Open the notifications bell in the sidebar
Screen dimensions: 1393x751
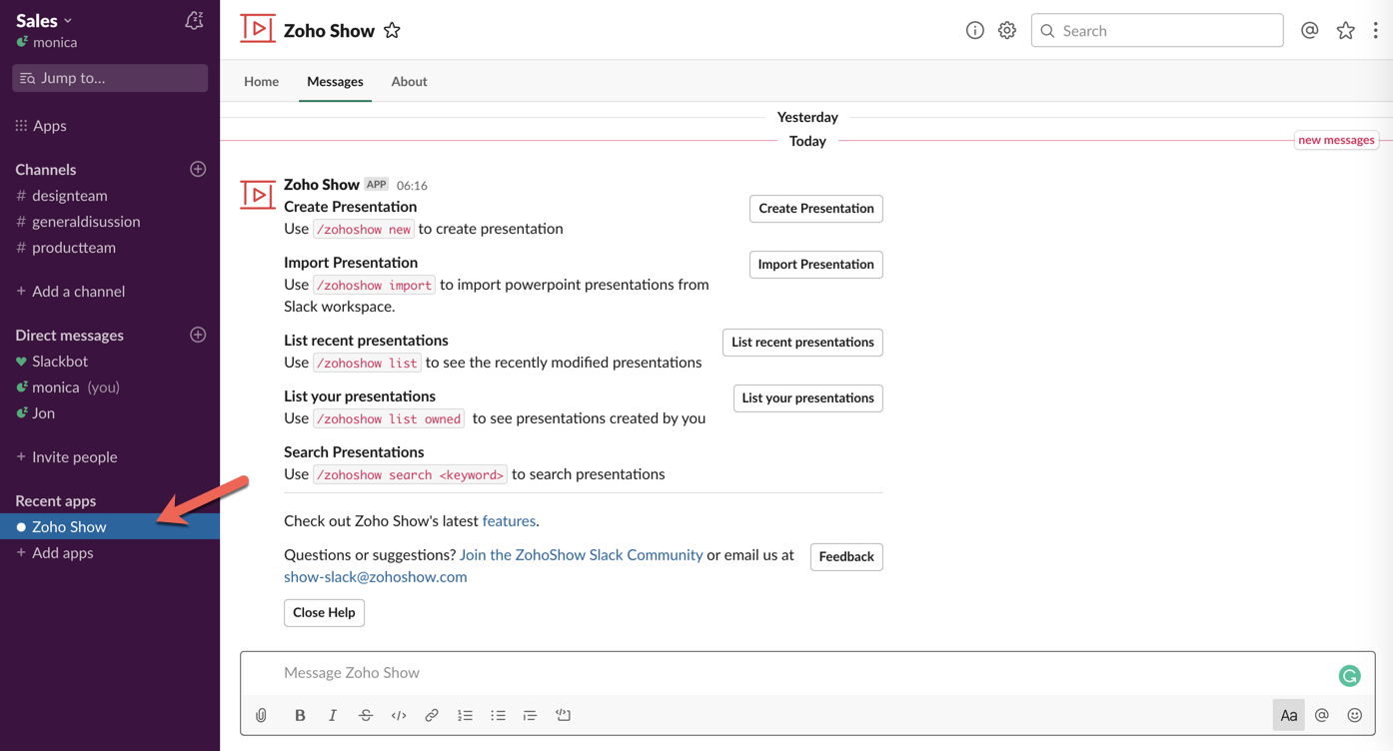click(x=194, y=21)
